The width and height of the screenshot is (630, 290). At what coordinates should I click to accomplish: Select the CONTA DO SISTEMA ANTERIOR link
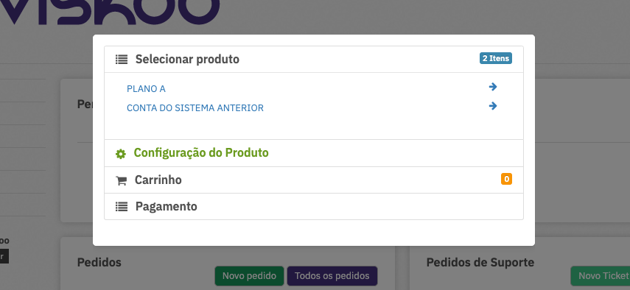[x=195, y=108]
